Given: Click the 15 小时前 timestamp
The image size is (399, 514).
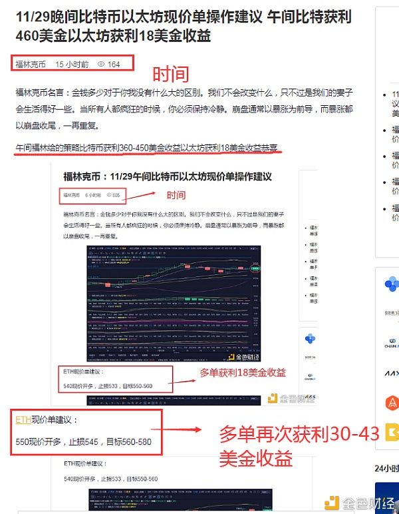Looking at the screenshot, I should coord(72,64).
